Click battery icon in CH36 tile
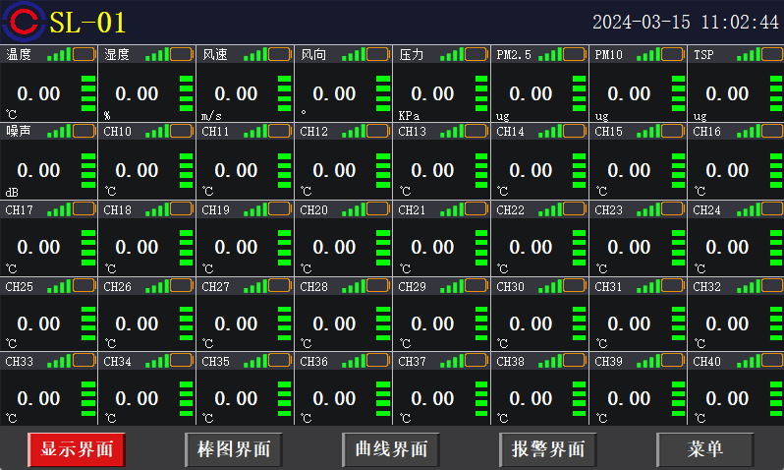Viewport: 784px width, 470px height. coord(378,361)
